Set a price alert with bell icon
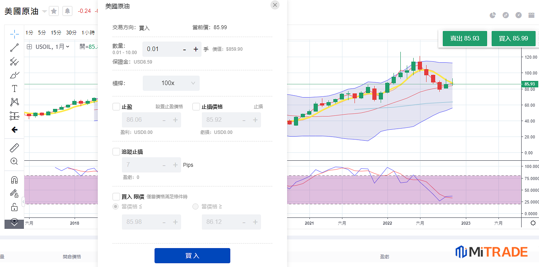539x267 pixels. coord(67,11)
